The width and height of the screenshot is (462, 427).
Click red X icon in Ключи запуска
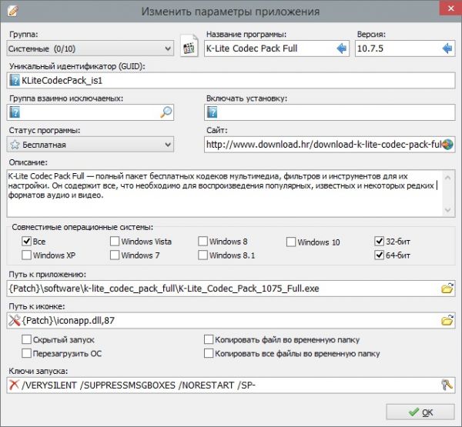pyautogui.click(x=14, y=385)
